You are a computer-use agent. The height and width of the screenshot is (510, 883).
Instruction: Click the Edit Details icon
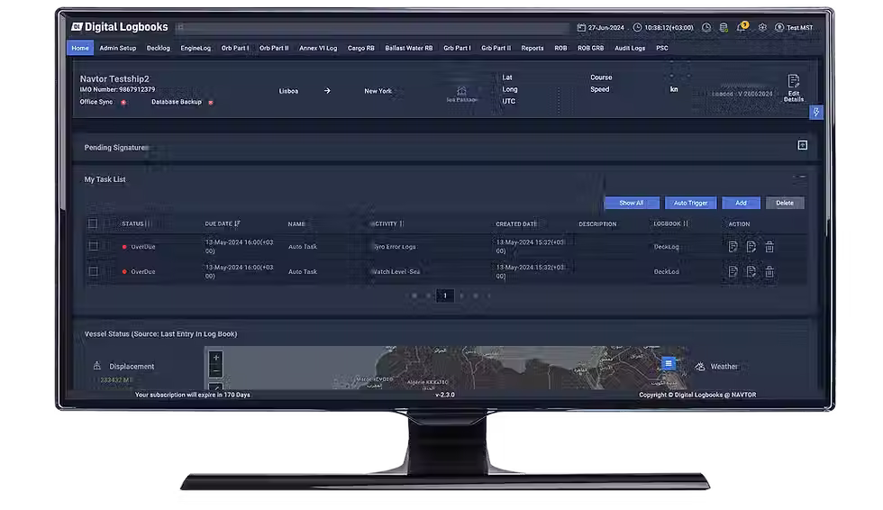pos(794,87)
